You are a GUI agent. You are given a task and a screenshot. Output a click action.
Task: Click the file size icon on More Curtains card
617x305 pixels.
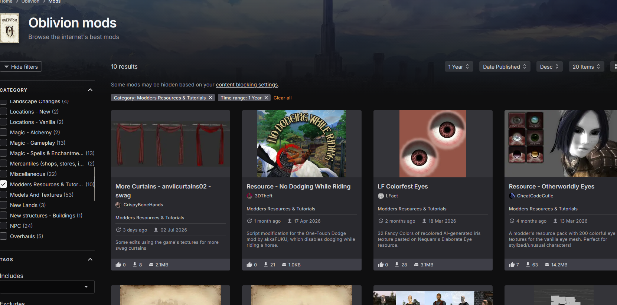click(x=151, y=265)
